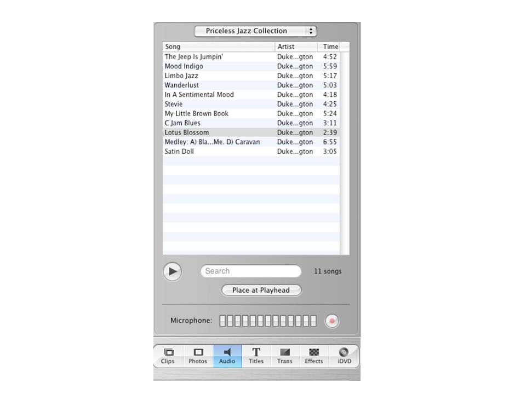This screenshot has width=526, height=394.
Task: Select song "Limbo Jazz"
Action: (251, 76)
